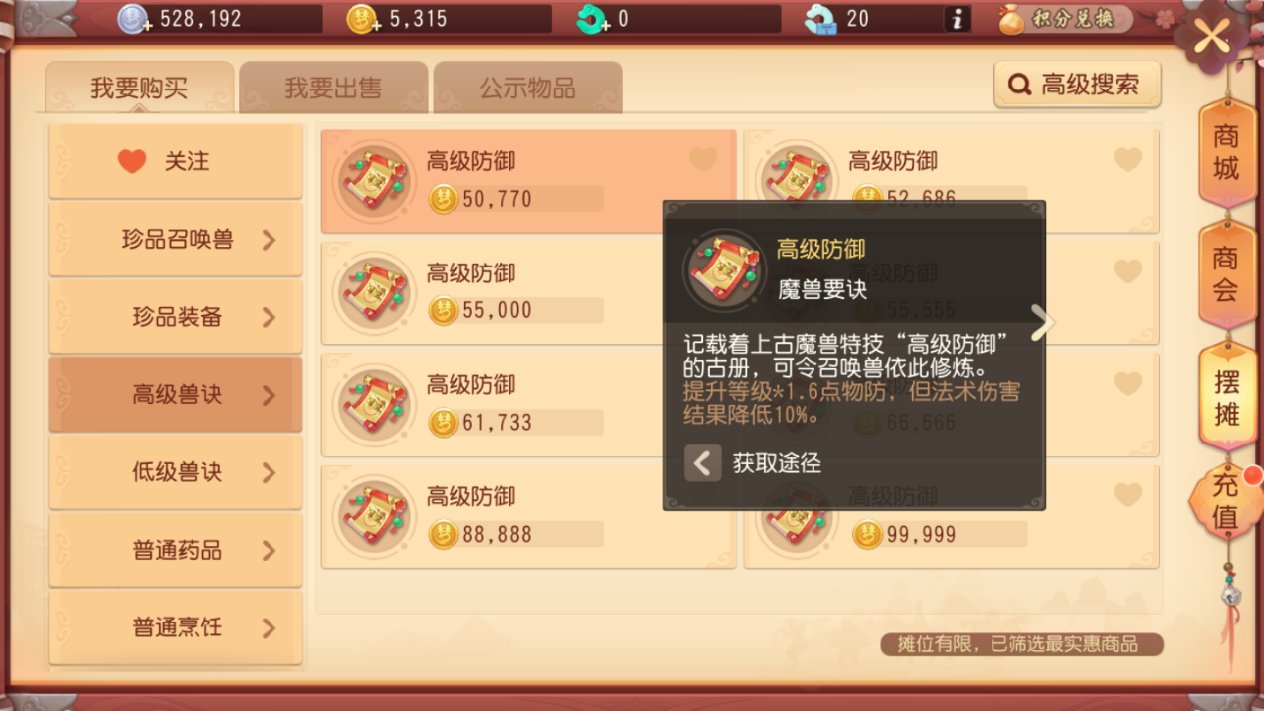Close the market window with X icon
The width and height of the screenshot is (1264, 711).
(1212, 37)
